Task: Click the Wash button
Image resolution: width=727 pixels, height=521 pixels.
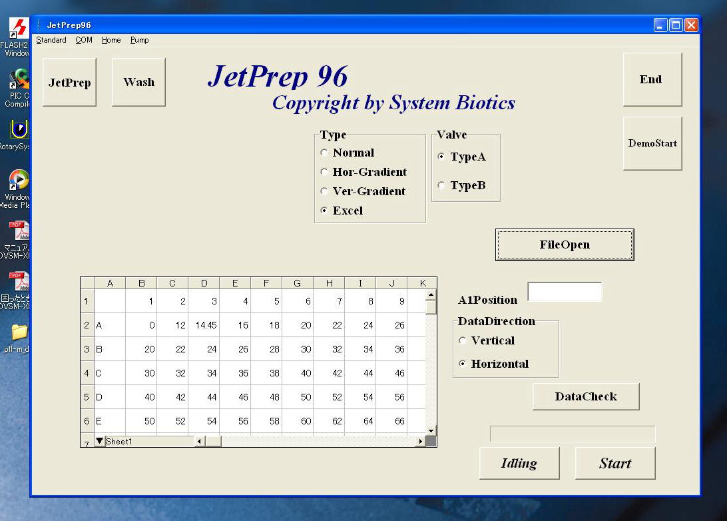Action: pos(138,82)
